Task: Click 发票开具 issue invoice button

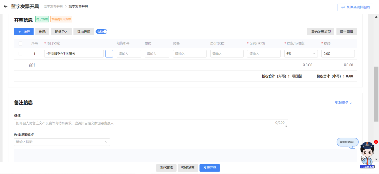Action: [210, 168]
